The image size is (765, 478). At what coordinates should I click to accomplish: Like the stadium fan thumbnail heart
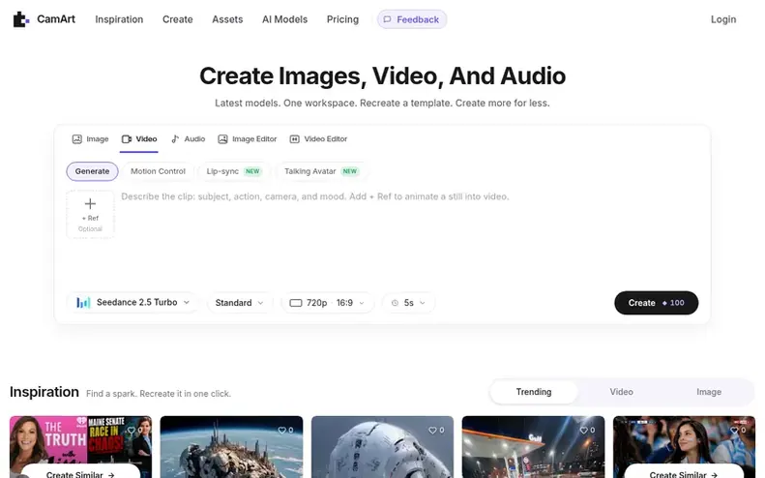click(734, 431)
